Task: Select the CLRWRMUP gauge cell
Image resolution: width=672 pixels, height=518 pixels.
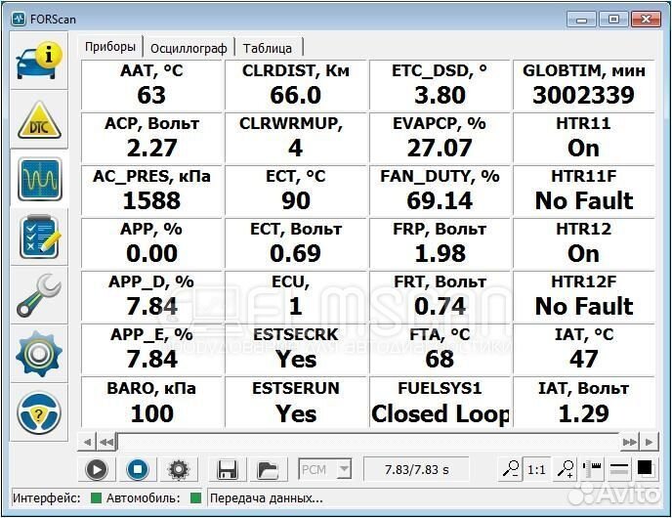Action: point(296,138)
